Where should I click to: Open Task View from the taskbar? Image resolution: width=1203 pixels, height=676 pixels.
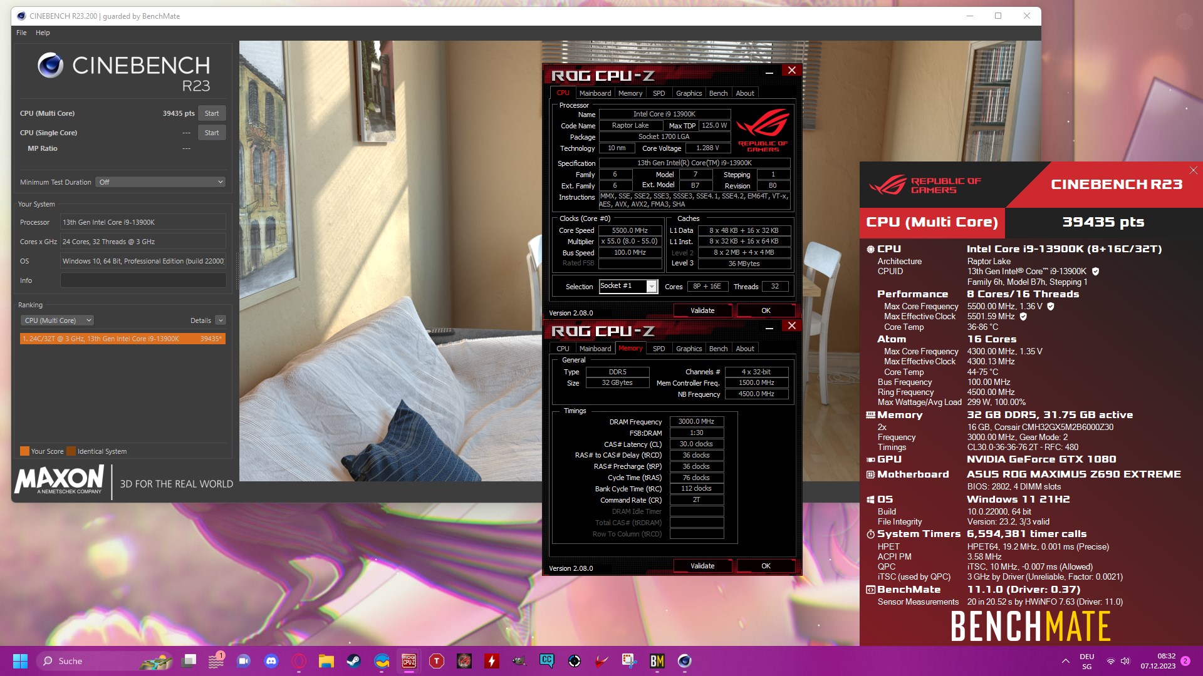[x=189, y=661]
